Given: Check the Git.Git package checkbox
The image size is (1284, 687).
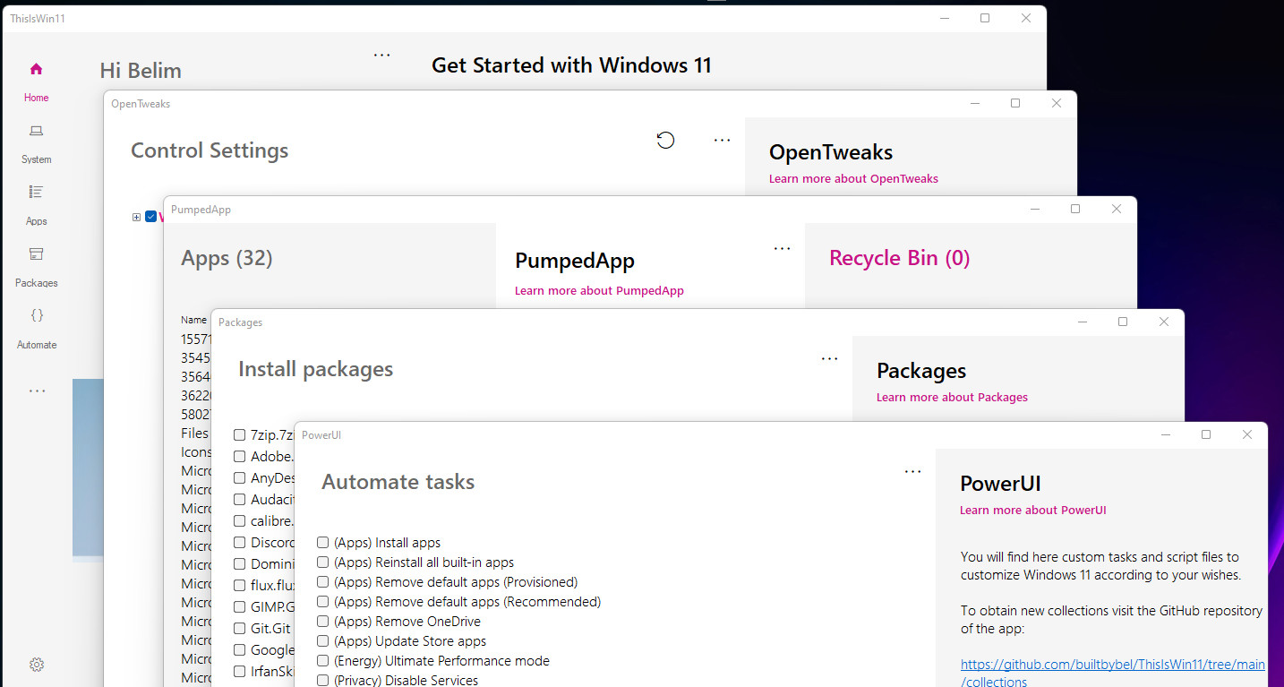Looking at the screenshot, I should [x=240, y=628].
